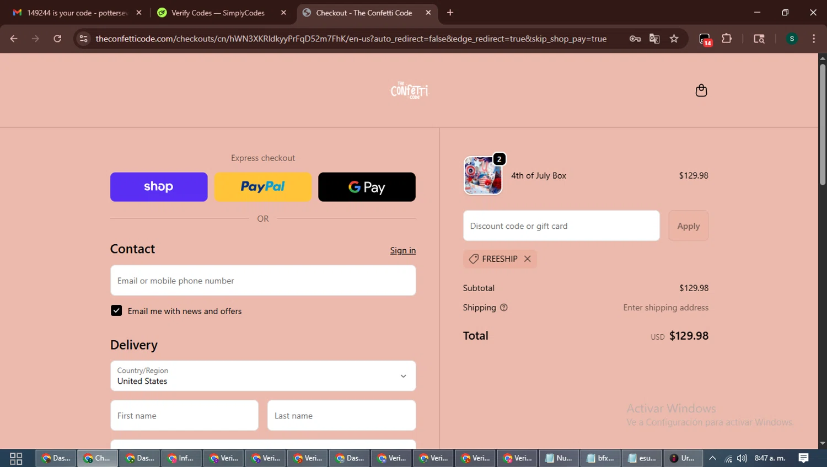Click the scrollbar down arrow
The height and width of the screenshot is (467, 827).
822,444
